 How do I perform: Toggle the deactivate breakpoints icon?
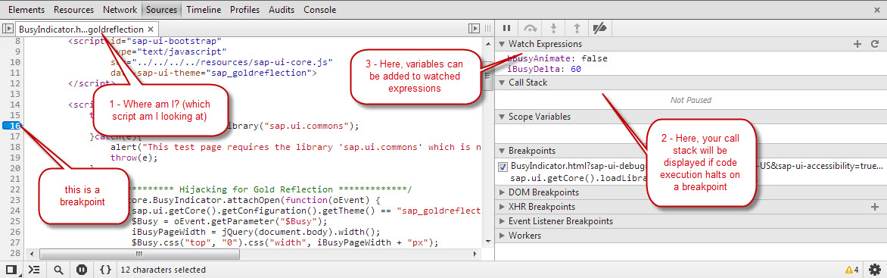point(599,28)
